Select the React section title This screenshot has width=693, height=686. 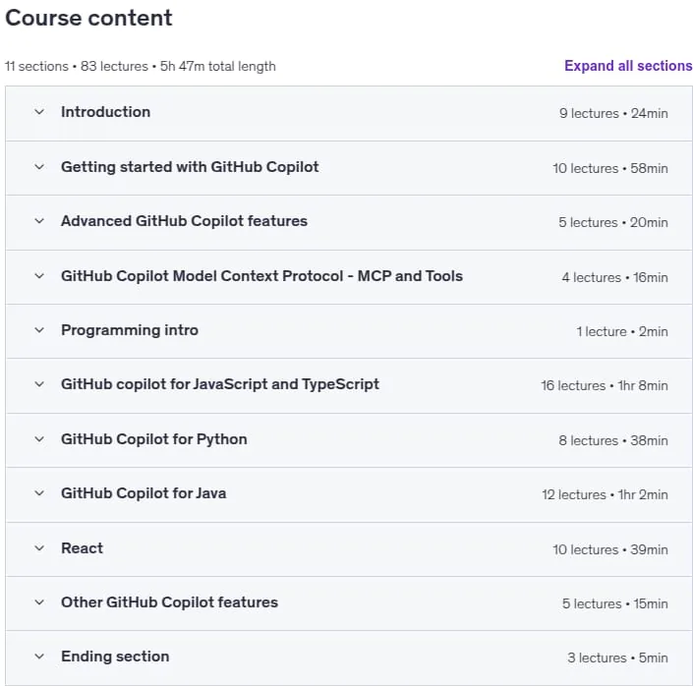[82, 548]
